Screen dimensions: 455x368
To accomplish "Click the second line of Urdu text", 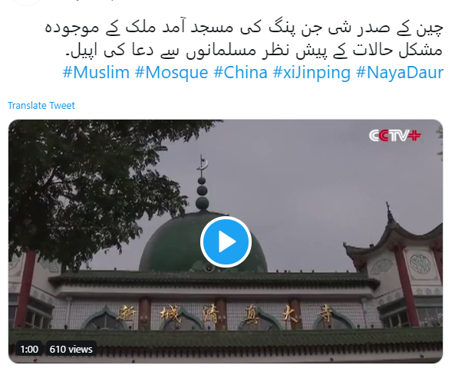I will [254, 51].
